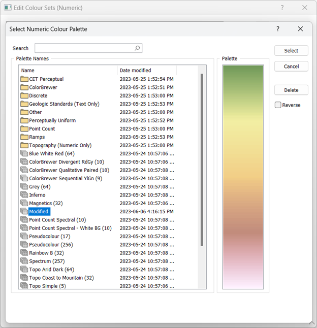The height and width of the screenshot is (328, 317).
Task: Select the Spectrum (257) palette
Action: coord(46,261)
